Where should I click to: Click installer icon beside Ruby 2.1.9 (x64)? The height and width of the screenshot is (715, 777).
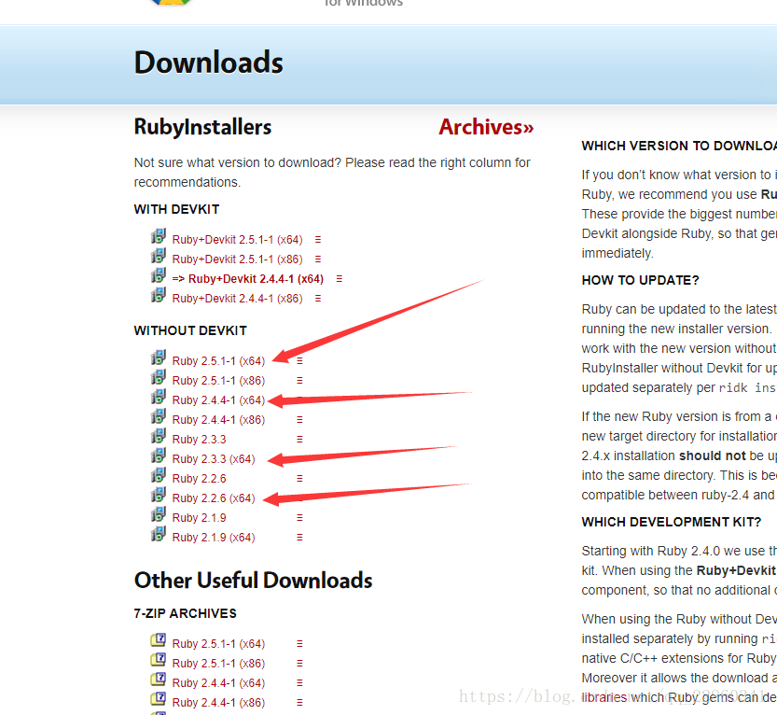(158, 534)
